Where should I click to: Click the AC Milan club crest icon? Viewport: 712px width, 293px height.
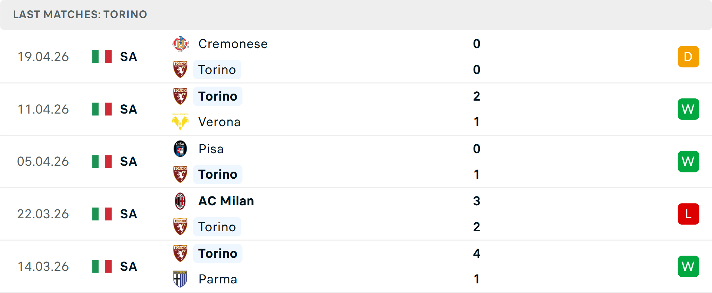pyautogui.click(x=180, y=201)
